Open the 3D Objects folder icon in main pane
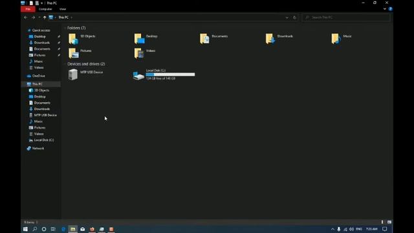 pyautogui.click(x=73, y=39)
